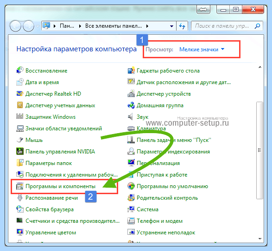Click the Диспетчер учетных данных safe icon
The image size is (272, 251).
20,105
